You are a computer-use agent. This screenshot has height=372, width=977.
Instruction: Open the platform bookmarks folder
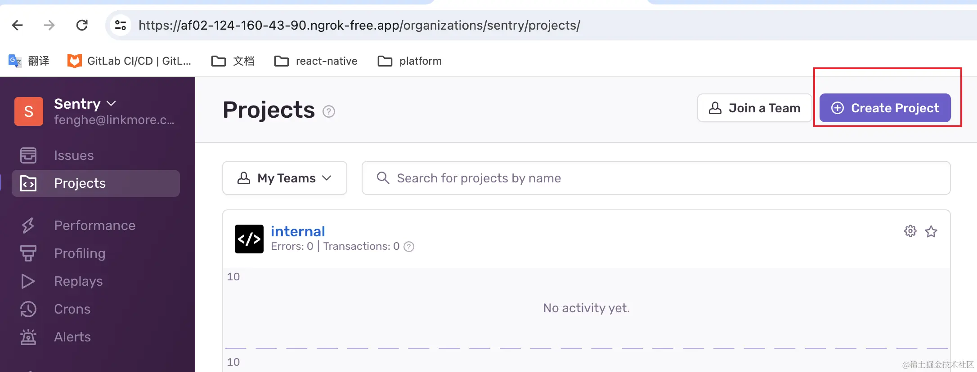tap(410, 61)
